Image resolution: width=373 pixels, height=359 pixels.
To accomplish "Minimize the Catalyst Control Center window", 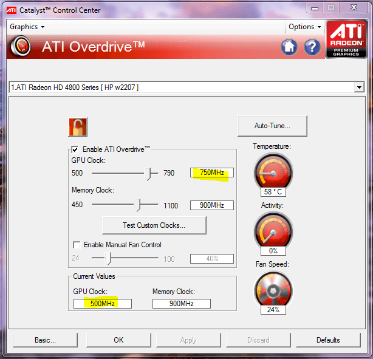I will 315,9.
